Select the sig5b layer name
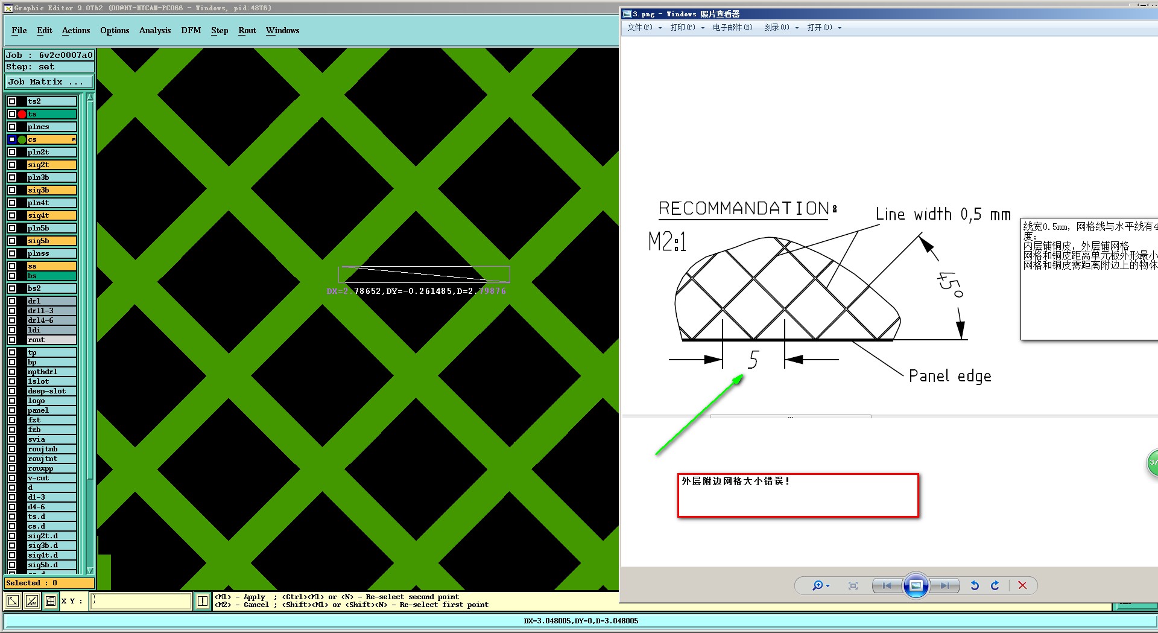The image size is (1158, 633). click(52, 241)
